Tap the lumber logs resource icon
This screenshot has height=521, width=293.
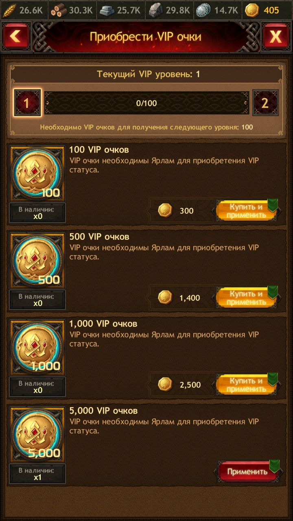(59, 11)
